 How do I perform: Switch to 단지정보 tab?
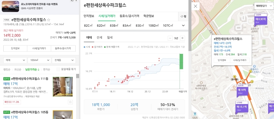(89, 16)
